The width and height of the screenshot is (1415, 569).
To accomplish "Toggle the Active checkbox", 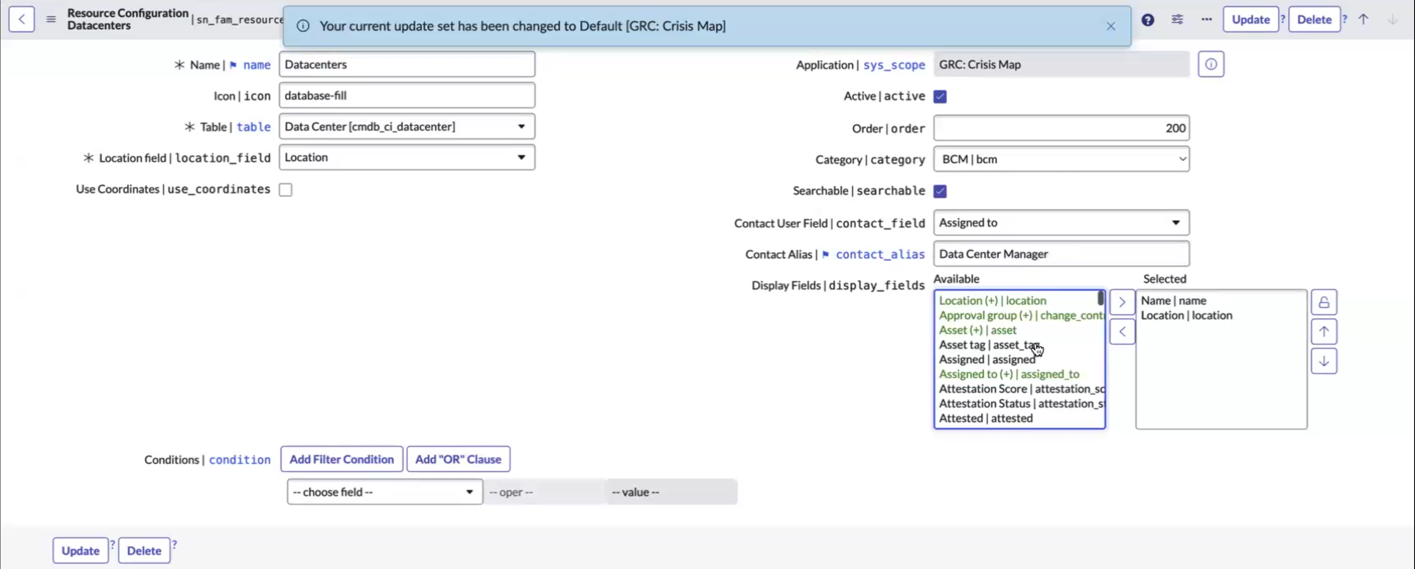I will [940, 96].
